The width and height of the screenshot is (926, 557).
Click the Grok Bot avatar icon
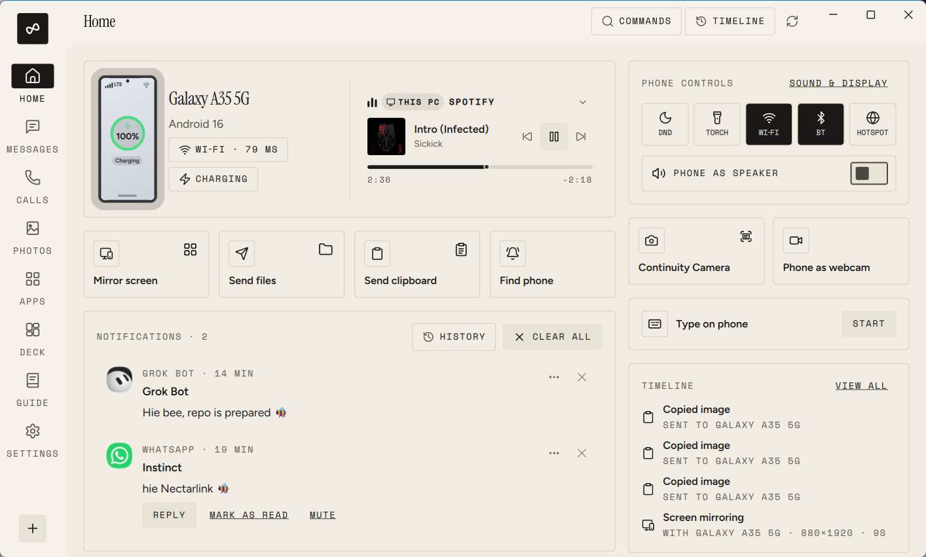119,380
